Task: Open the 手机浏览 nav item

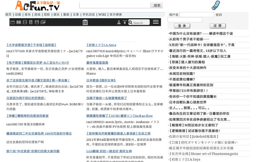Action: 89,15
